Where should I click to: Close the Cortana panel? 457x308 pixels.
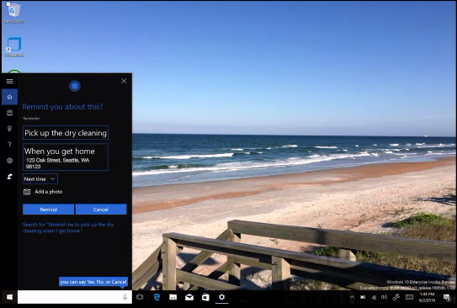(124, 81)
